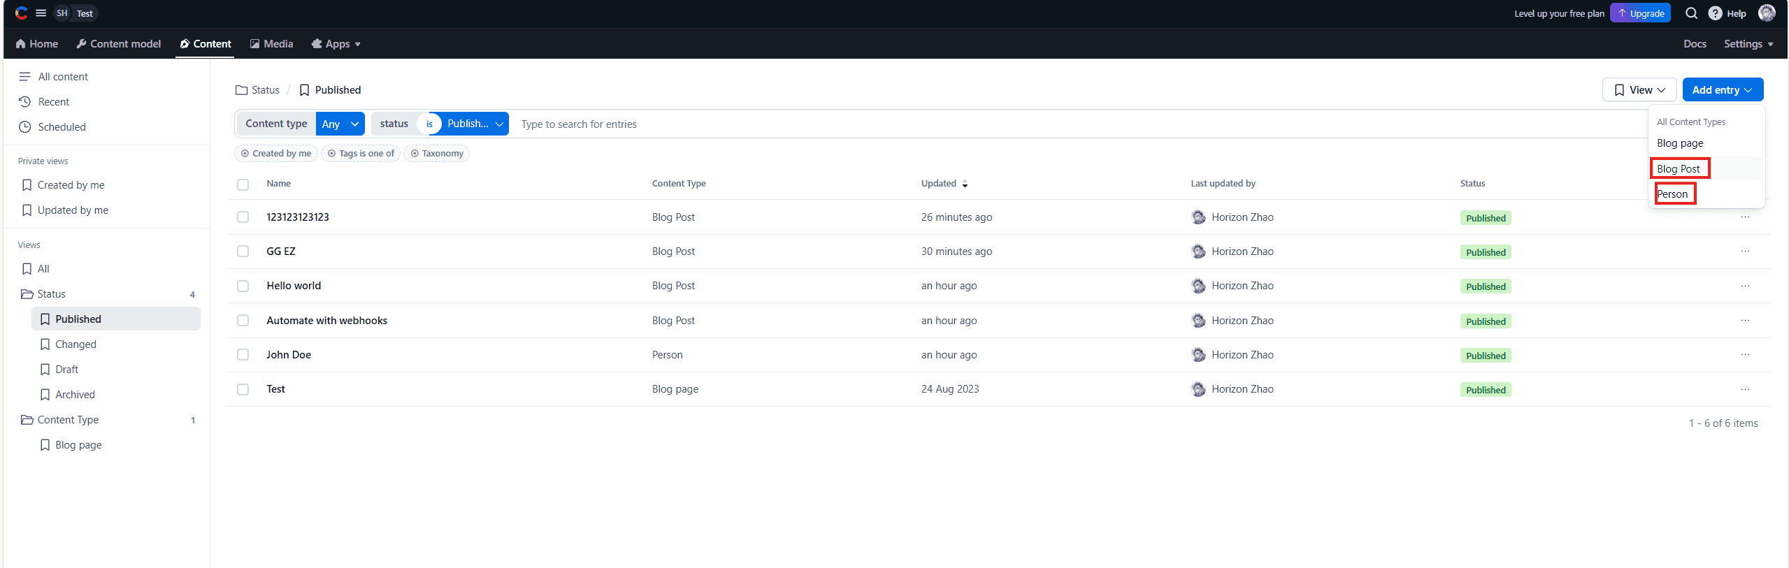Click the Upgrade button

tap(1640, 13)
